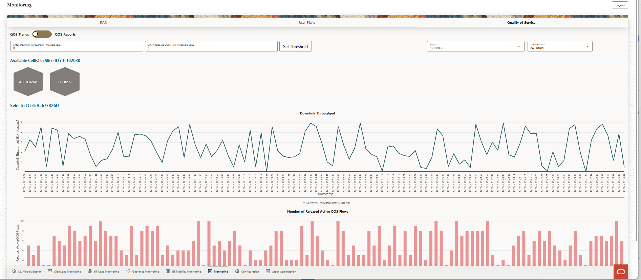
Task: Open the red chat assistant icon
Action: pyautogui.click(x=621, y=272)
